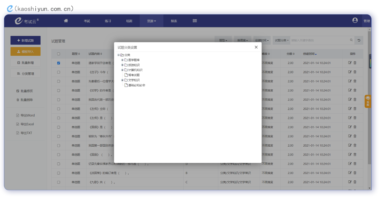Open the 资源 dropdown menu
Screen dimensions: 386x199
(151, 21)
